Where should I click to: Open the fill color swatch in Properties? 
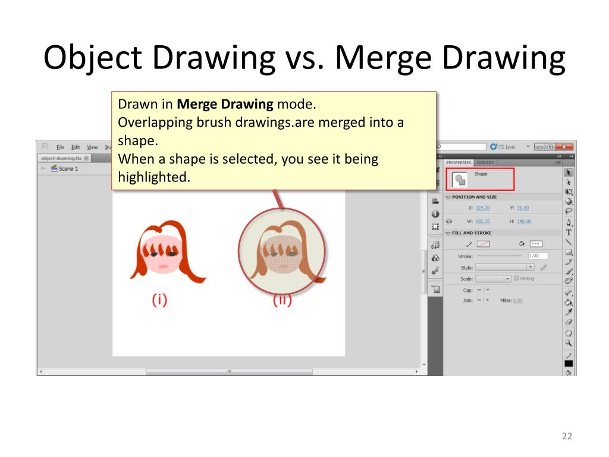click(x=536, y=244)
